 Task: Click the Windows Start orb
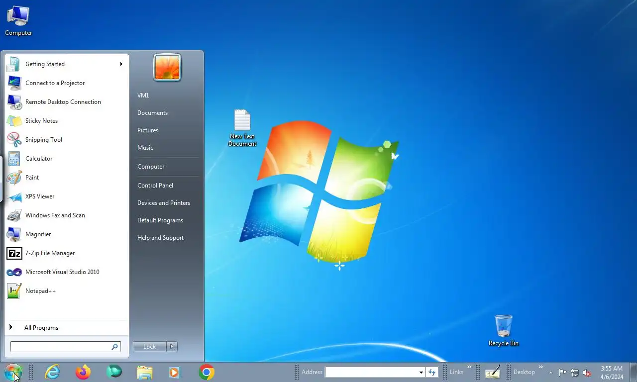13,372
